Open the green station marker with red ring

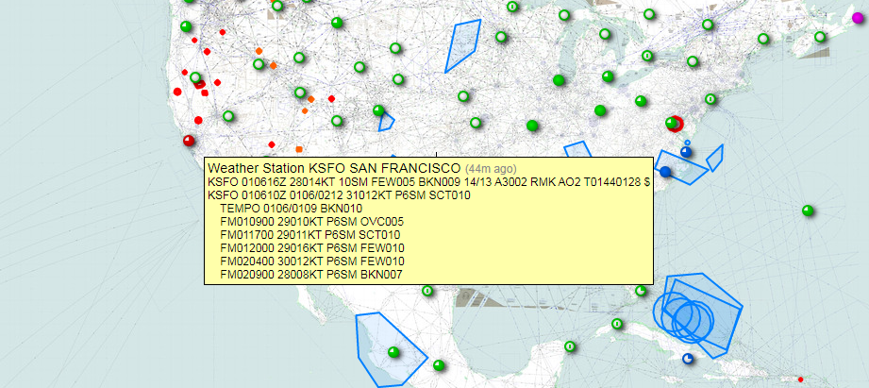pos(673,123)
